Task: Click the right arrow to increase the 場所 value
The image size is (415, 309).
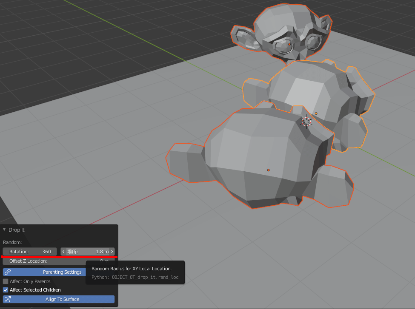Action: click(x=113, y=251)
